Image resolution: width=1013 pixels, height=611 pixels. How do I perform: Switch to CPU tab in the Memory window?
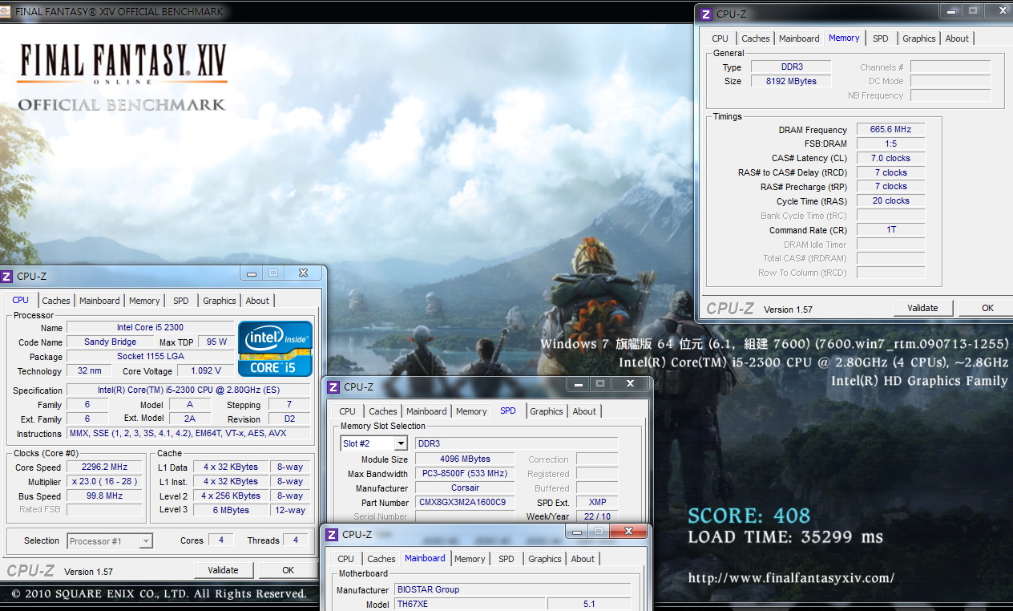coord(720,38)
